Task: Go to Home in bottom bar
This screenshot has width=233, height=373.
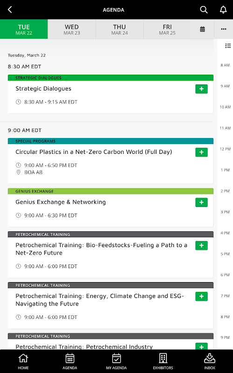Action: [23, 361]
